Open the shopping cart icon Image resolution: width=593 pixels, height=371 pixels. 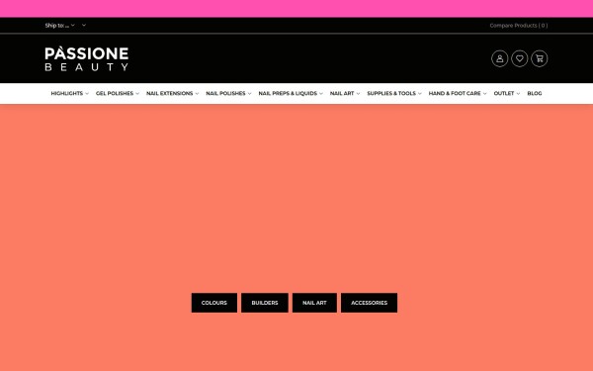[x=539, y=58]
